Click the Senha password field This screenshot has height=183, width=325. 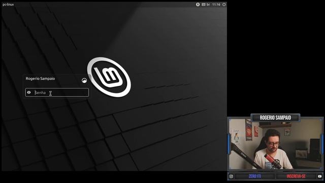[x=57, y=93]
